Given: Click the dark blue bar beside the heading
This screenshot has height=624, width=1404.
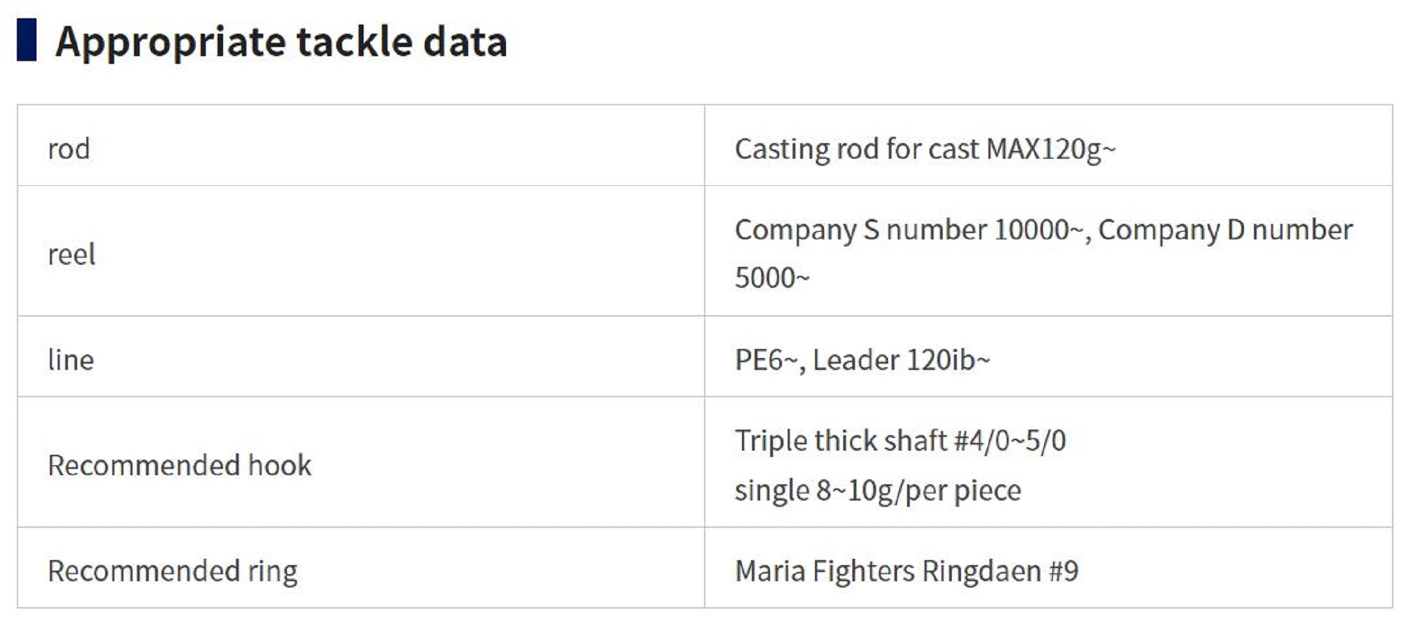Looking at the screenshot, I should [27, 41].
